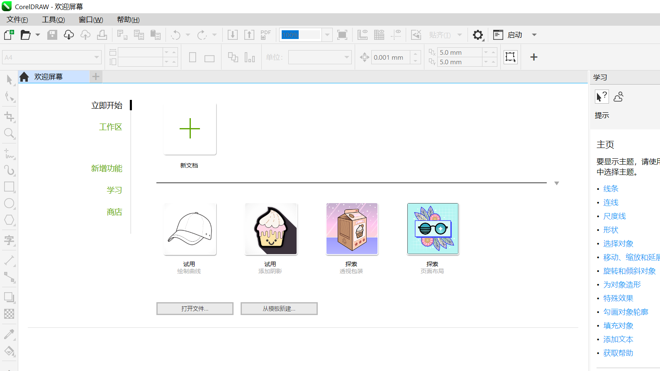Click the Import icon
This screenshot has width=660, height=371.
pyautogui.click(x=233, y=35)
